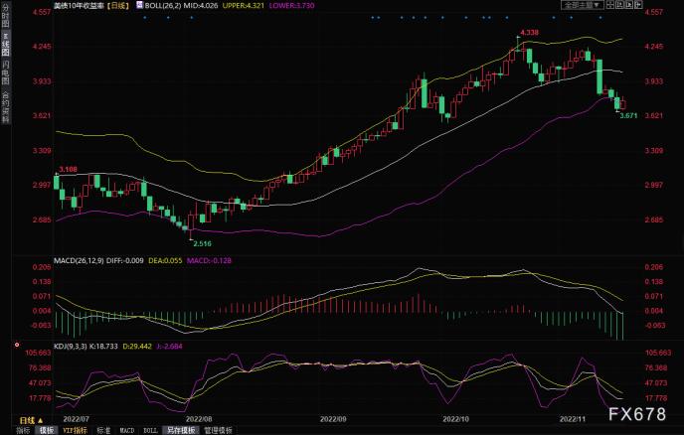Select the MACD template button
Screen dimensions: 684x435
pos(127,430)
